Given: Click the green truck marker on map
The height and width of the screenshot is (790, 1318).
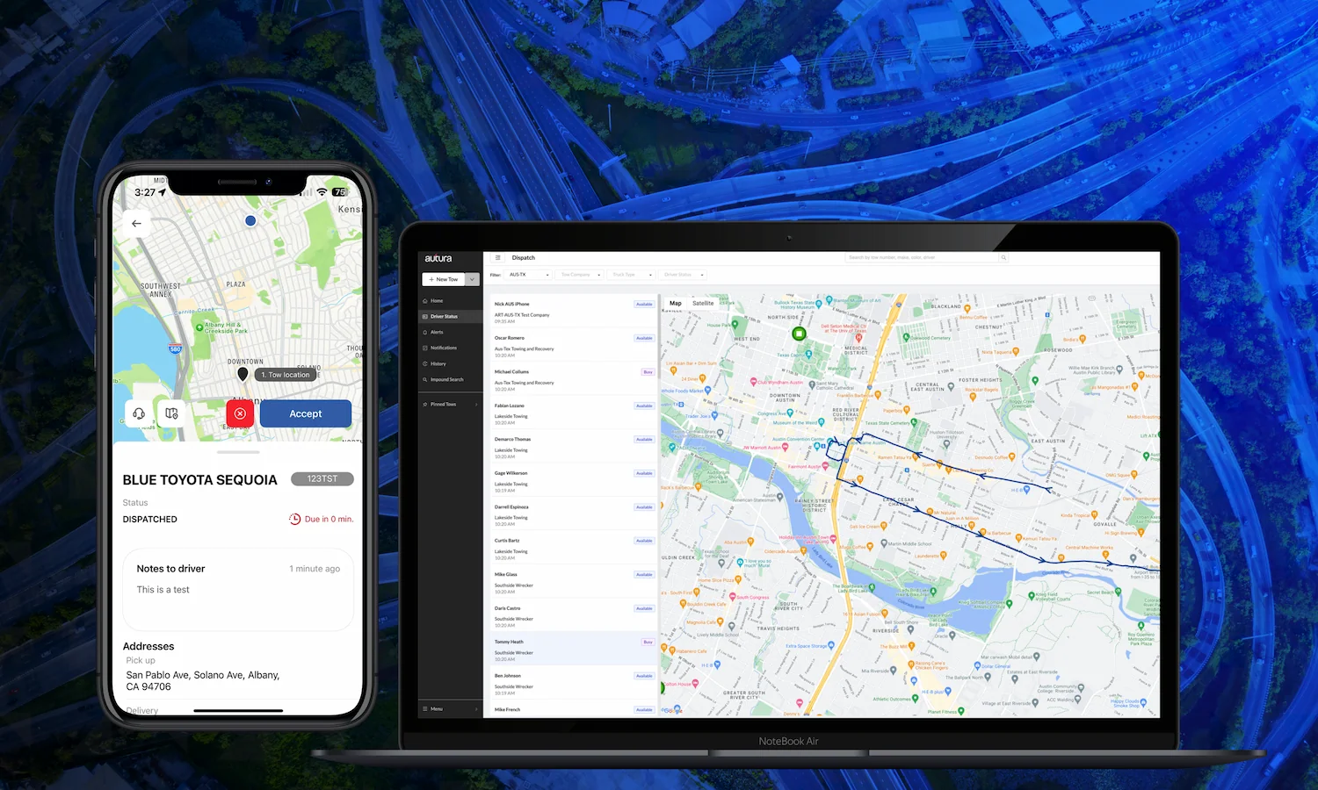Looking at the screenshot, I should pyautogui.click(x=799, y=334).
